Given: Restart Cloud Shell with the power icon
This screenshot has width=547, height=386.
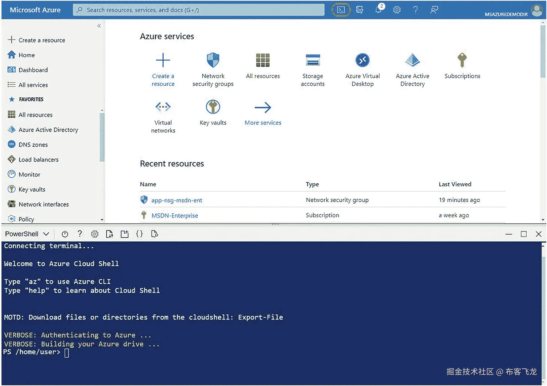Looking at the screenshot, I should click(x=65, y=234).
